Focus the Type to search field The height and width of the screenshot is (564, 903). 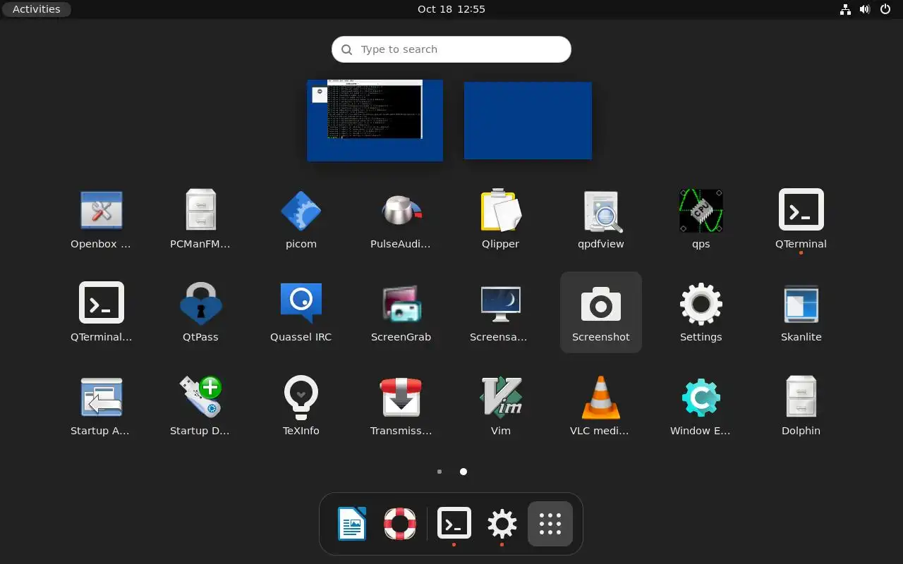(451, 49)
